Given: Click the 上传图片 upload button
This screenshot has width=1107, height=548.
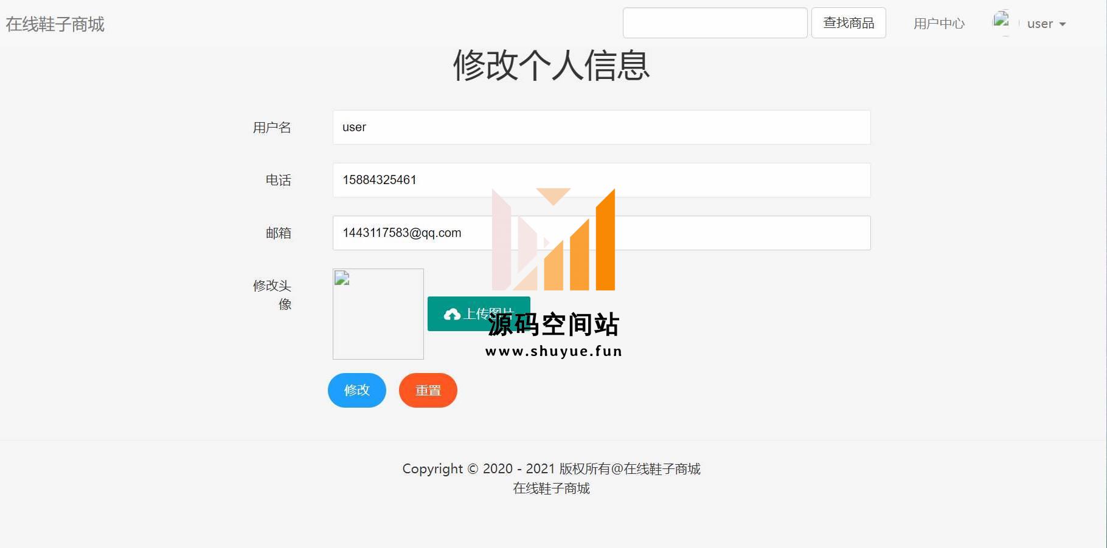Looking at the screenshot, I should (479, 313).
